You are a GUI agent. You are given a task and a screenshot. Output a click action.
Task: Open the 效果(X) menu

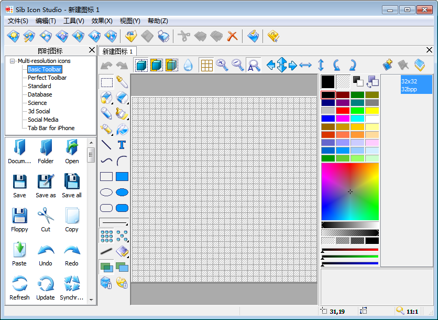point(102,21)
